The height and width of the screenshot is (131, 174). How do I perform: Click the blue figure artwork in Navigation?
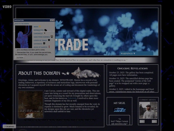(x=24, y=37)
